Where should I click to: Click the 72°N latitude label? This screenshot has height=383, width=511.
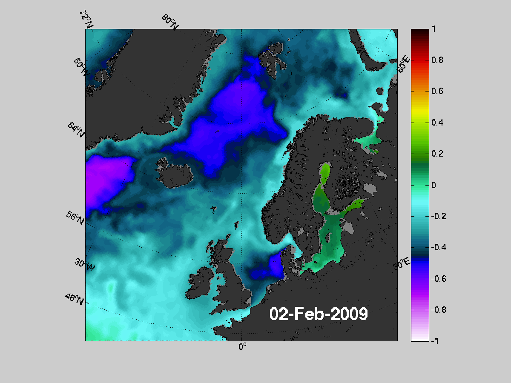point(86,20)
